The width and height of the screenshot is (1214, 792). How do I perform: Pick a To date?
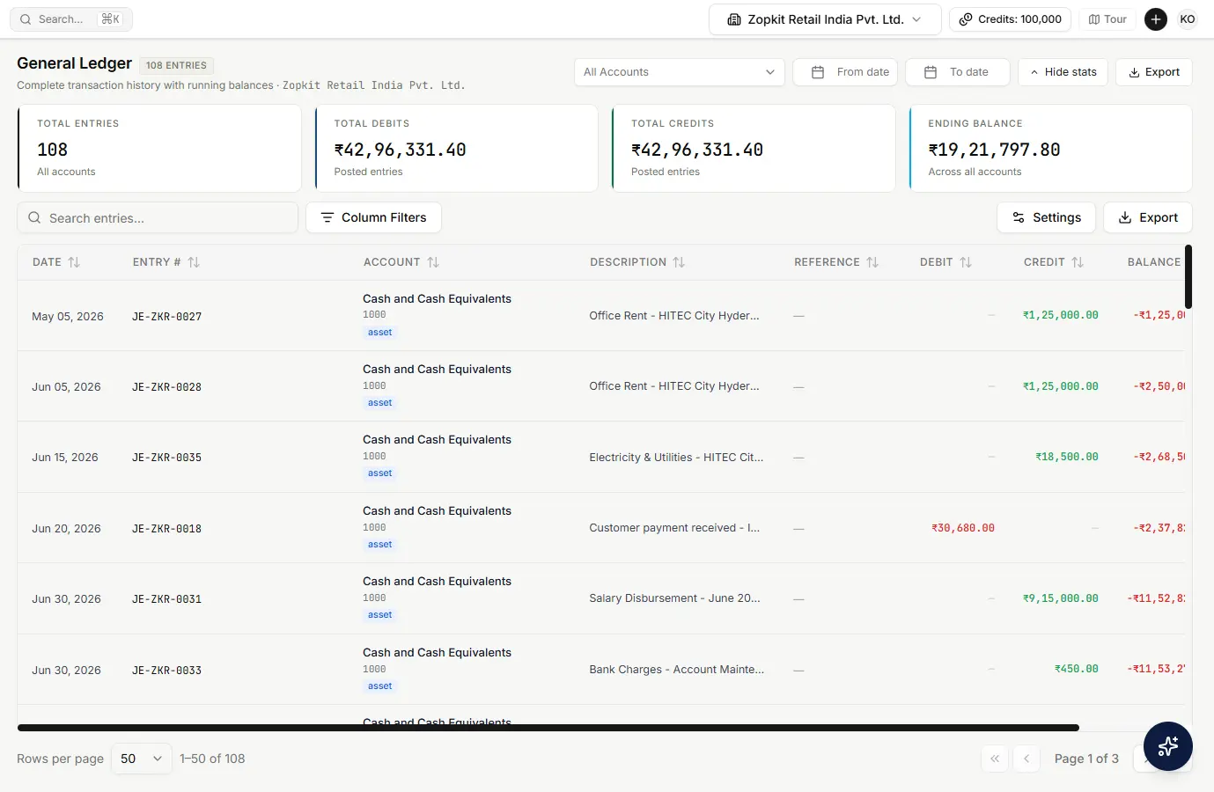click(958, 72)
